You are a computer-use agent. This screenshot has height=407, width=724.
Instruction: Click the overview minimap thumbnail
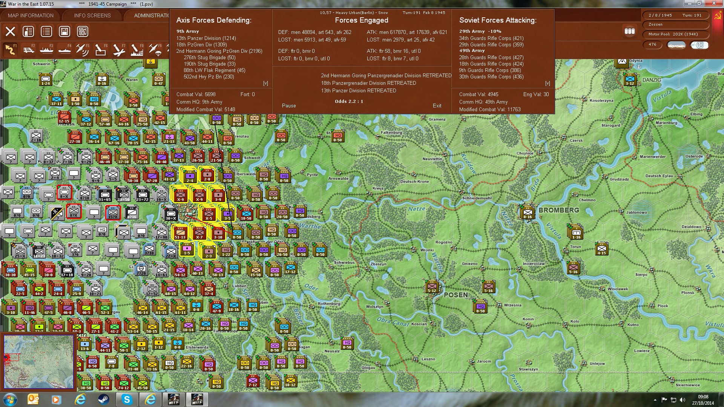pos(38,361)
